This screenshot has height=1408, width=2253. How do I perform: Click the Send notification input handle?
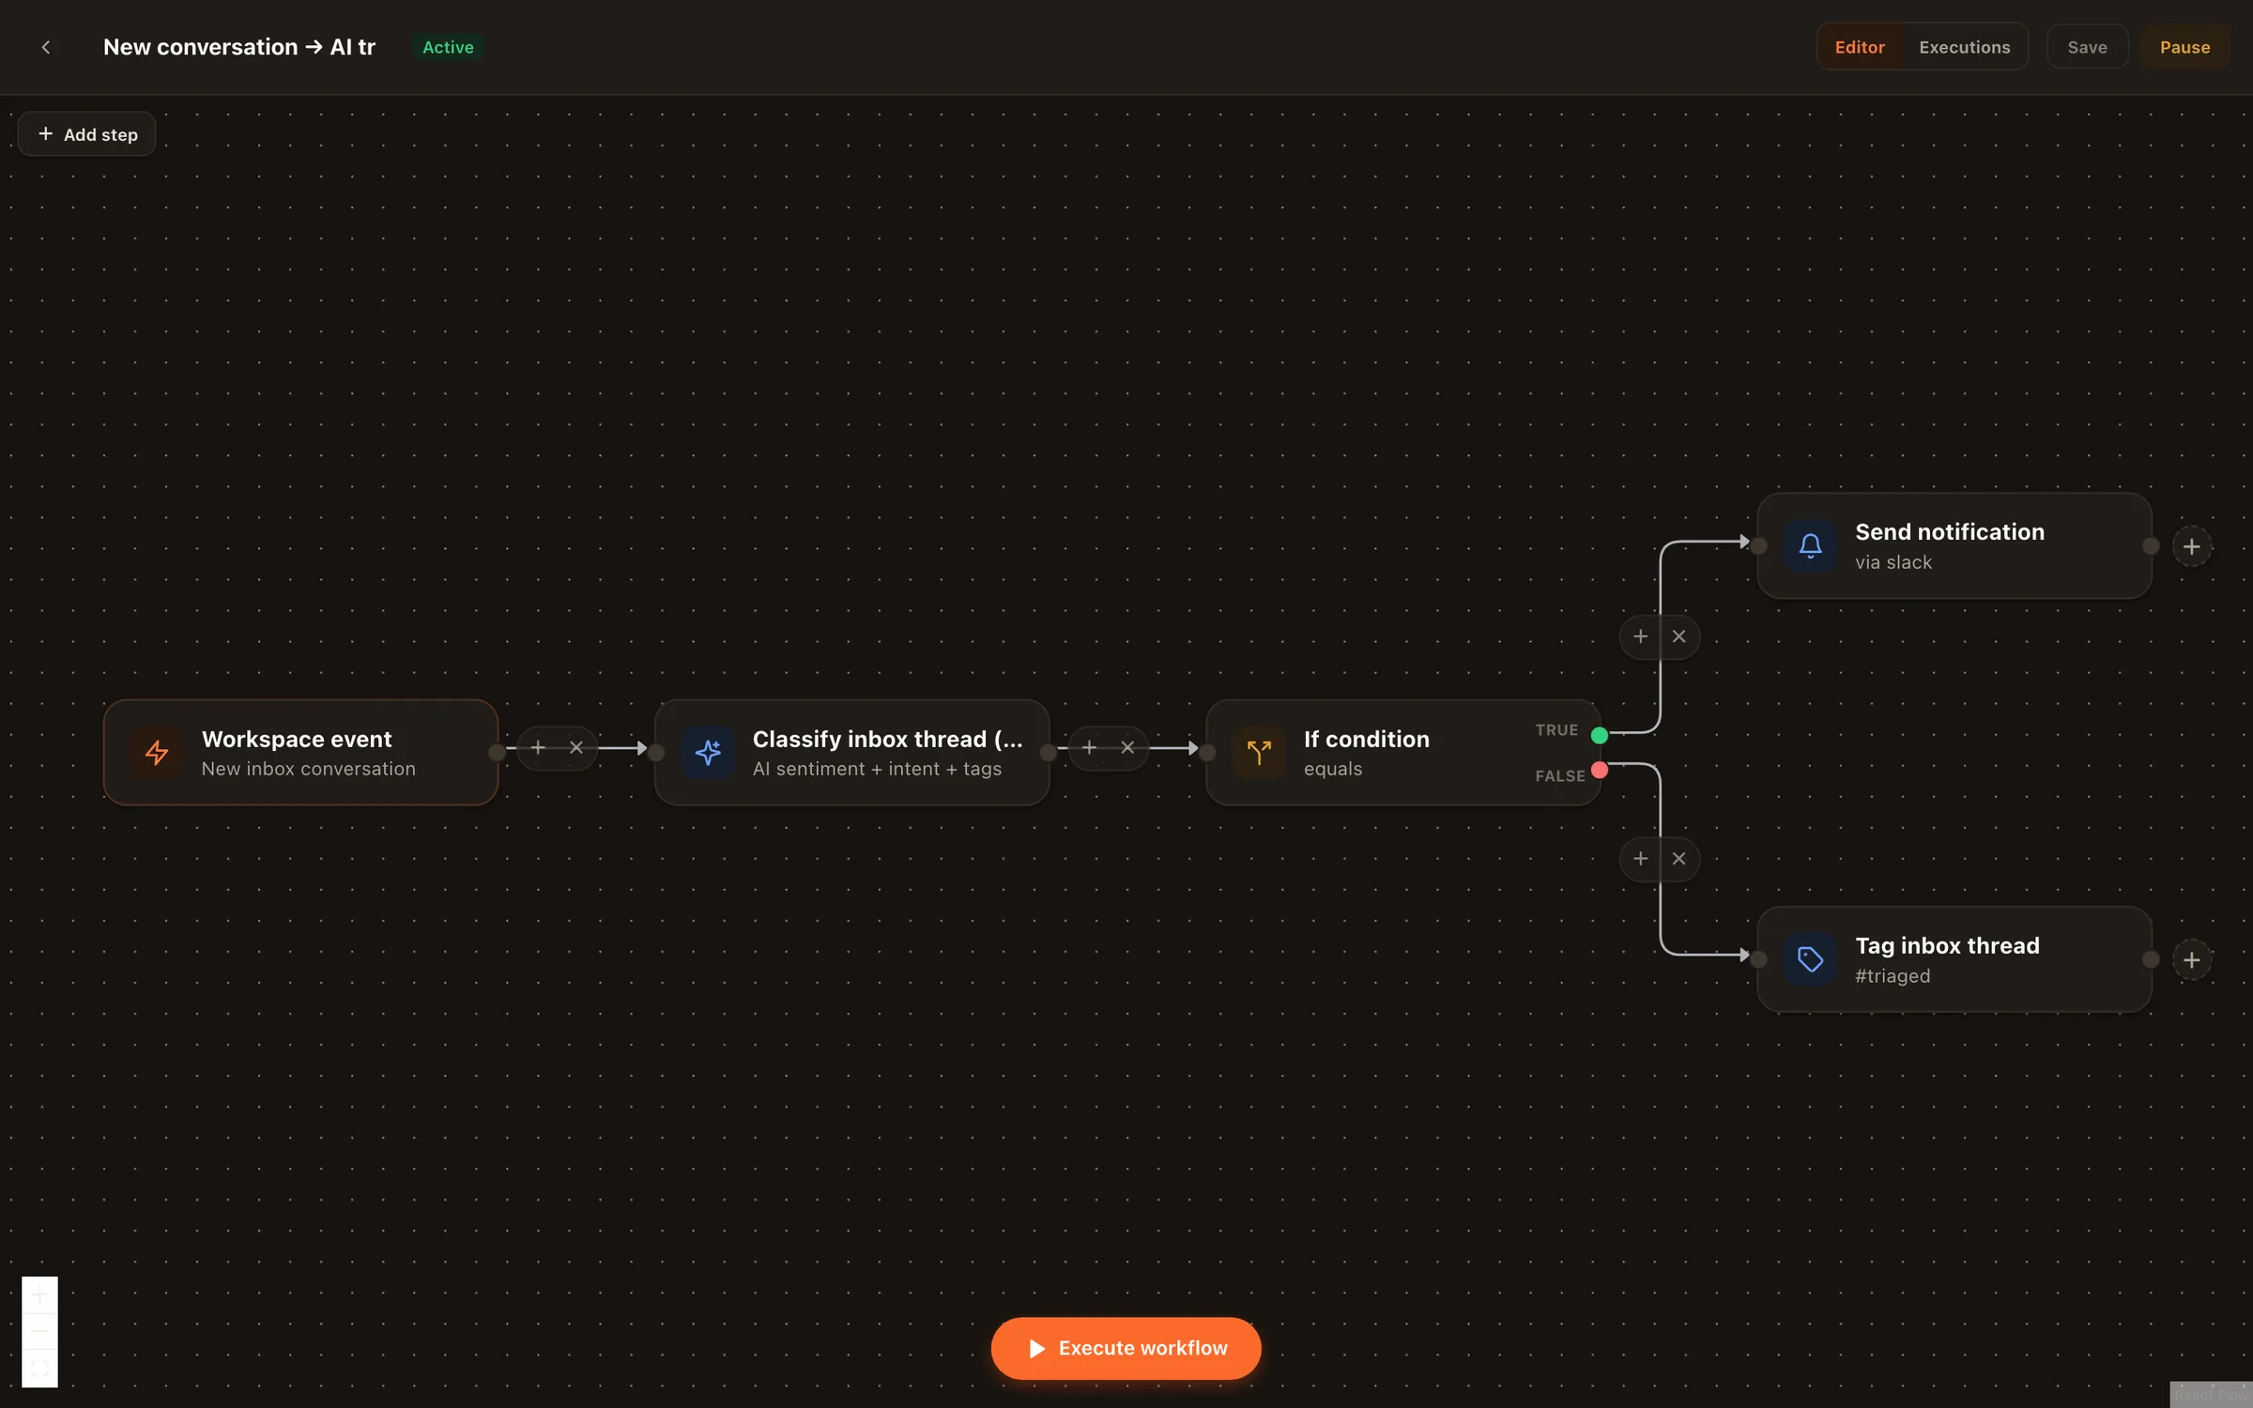coord(1758,545)
